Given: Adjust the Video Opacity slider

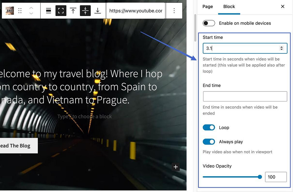Looking at the screenshot, I should (x=259, y=177).
